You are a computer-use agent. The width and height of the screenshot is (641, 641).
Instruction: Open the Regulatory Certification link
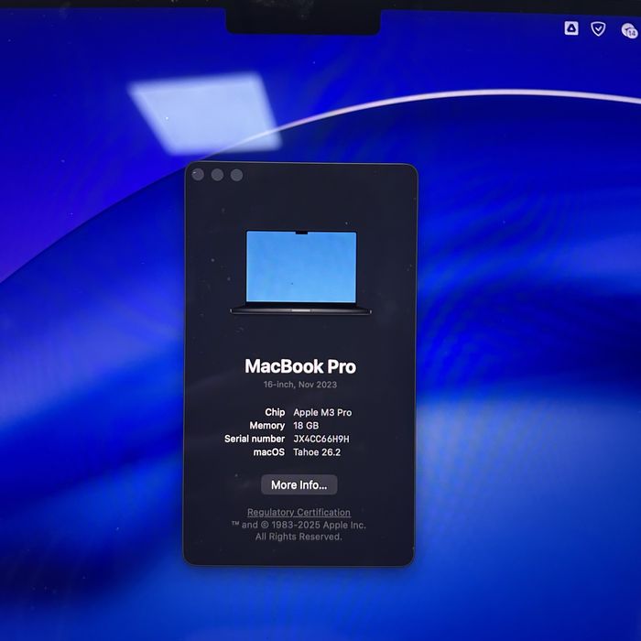click(299, 512)
